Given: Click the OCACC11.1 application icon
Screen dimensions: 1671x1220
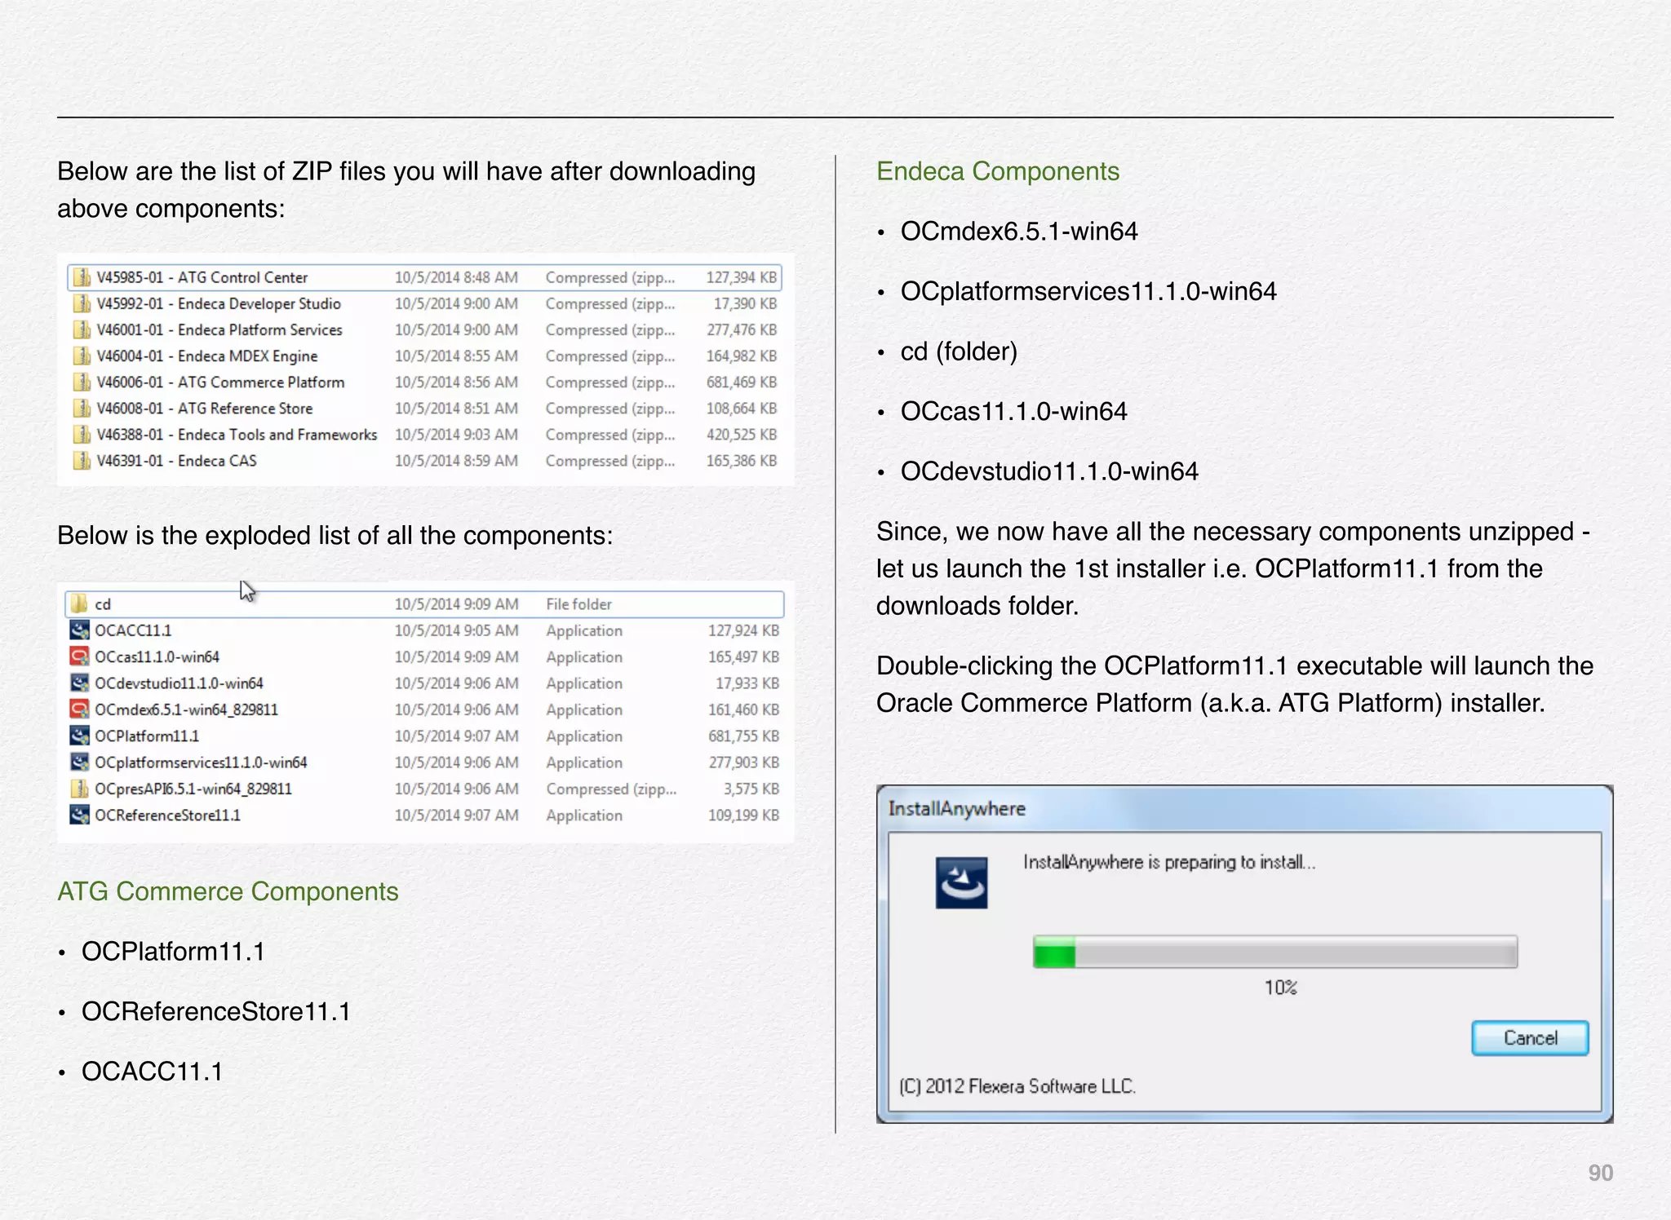Looking at the screenshot, I should [79, 630].
